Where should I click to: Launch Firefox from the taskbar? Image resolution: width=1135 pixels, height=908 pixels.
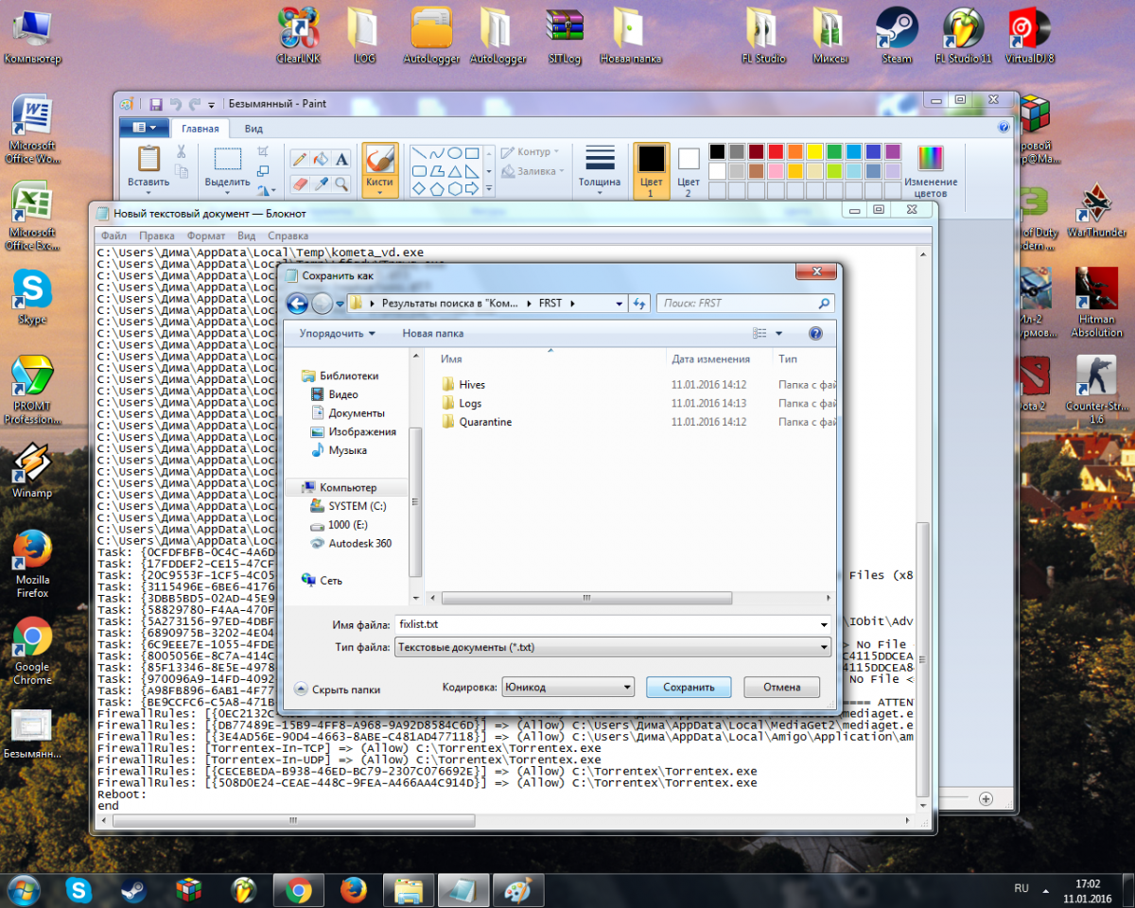click(354, 889)
